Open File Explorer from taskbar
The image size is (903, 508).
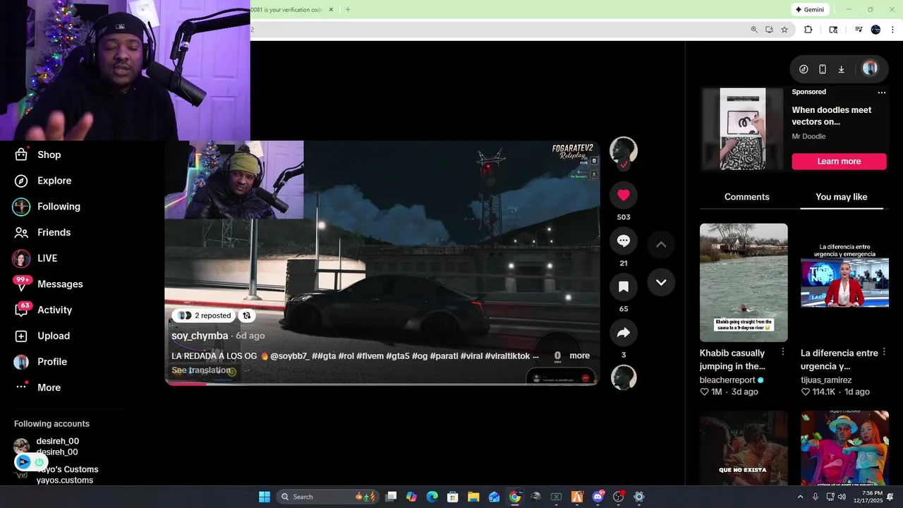[473, 497]
